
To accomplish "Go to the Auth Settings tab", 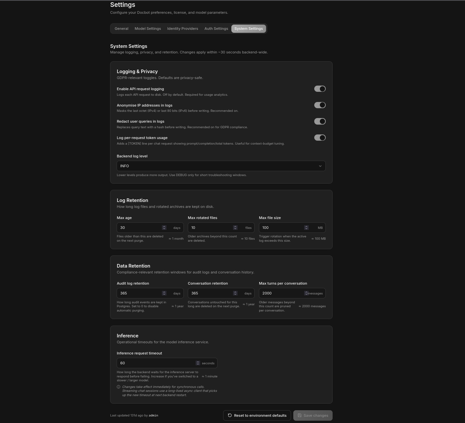I will (x=216, y=29).
